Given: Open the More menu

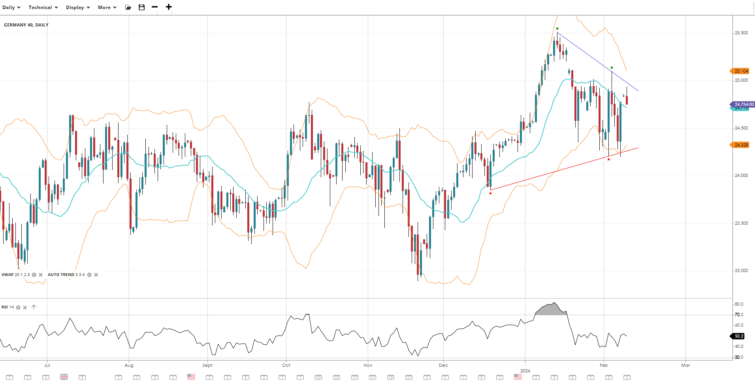Looking at the screenshot, I should [107, 7].
